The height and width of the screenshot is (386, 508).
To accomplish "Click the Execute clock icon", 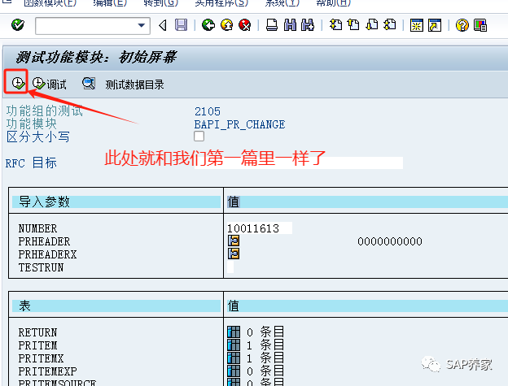I will click(x=18, y=84).
